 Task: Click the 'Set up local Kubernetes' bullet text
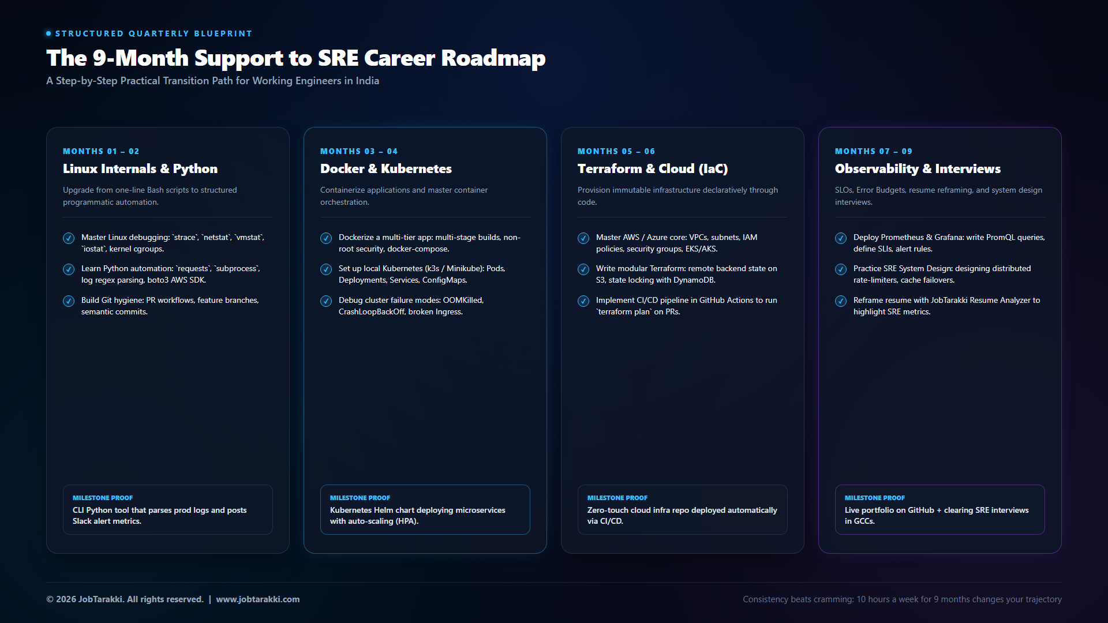pyautogui.click(x=422, y=274)
